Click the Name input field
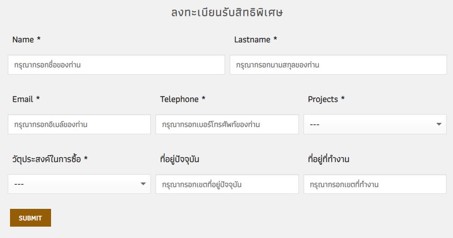 (116, 65)
